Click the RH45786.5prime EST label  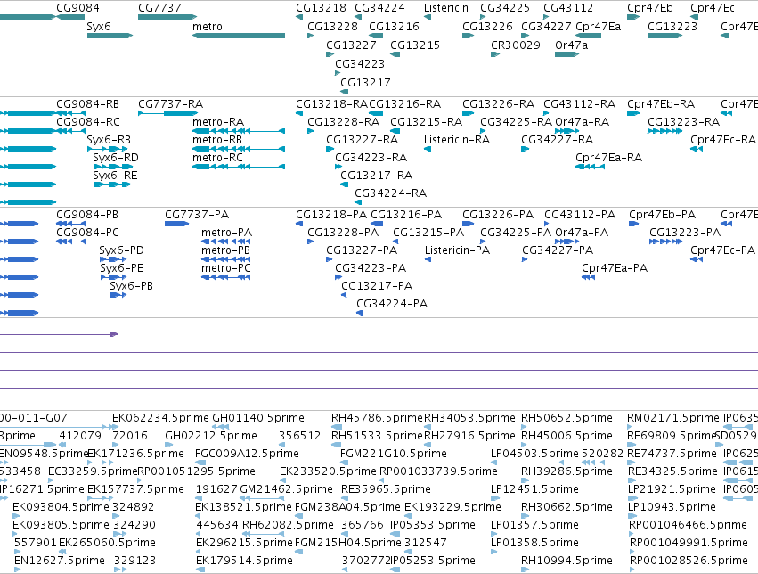(x=377, y=418)
